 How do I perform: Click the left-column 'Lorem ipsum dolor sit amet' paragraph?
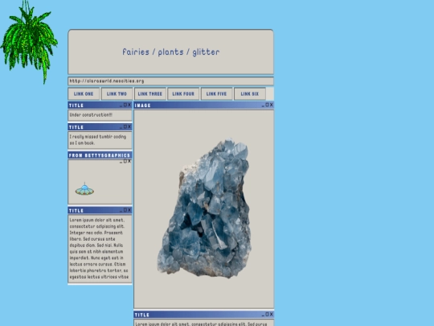tap(99, 249)
